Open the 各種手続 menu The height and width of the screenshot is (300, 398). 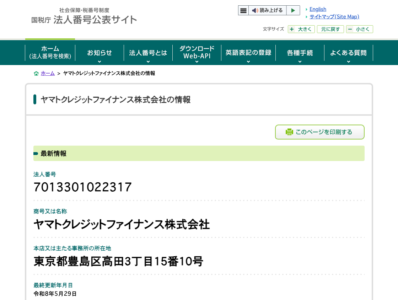pos(300,53)
